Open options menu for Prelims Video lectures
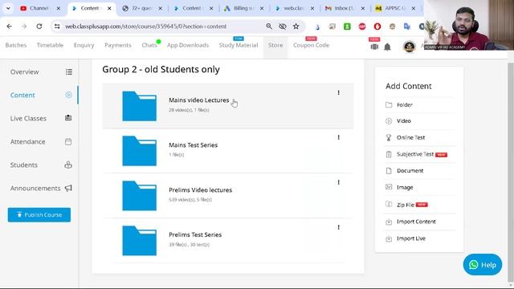The width and height of the screenshot is (514, 289). [338, 182]
